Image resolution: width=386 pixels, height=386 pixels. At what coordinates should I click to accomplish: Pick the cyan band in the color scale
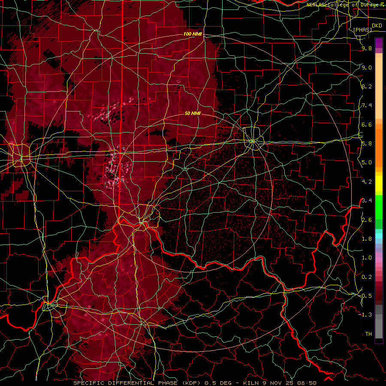pos(379,235)
